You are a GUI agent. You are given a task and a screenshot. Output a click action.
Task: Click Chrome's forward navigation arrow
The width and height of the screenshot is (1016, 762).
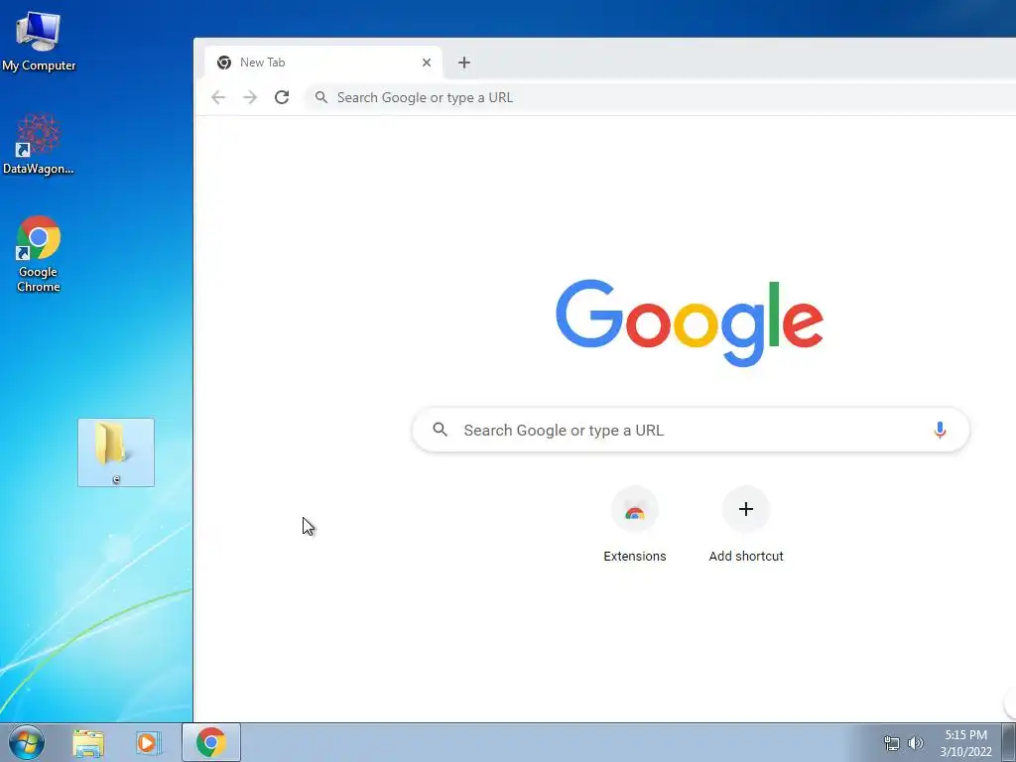coord(250,97)
